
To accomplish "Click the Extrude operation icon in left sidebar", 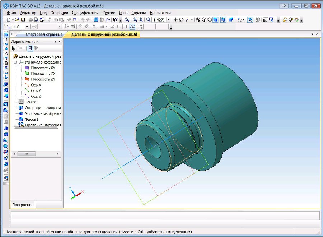I will (x=6, y=84).
